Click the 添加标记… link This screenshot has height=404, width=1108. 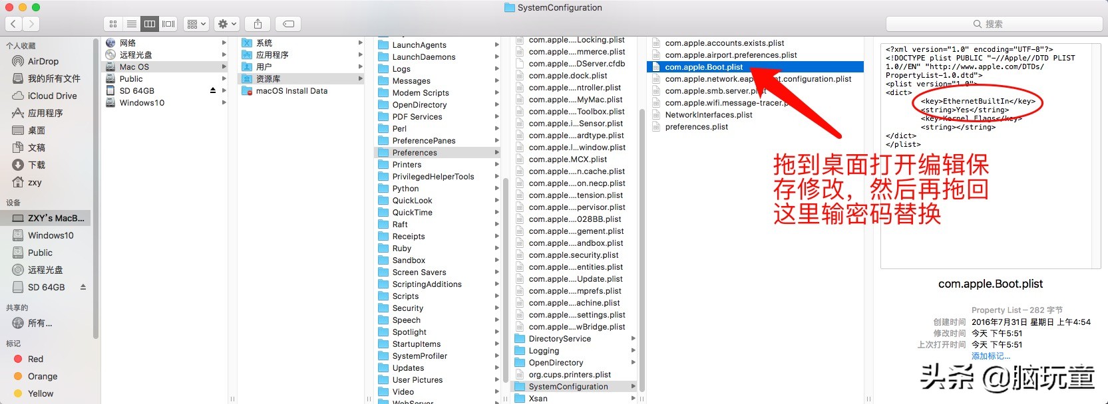(990, 356)
